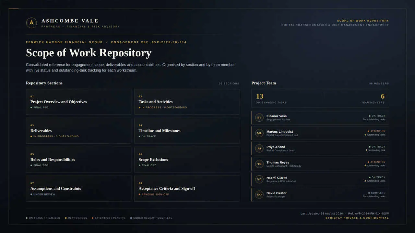Click the DO avatar for David Okafor
Screen dimensions: 415x233
(259, 194)
